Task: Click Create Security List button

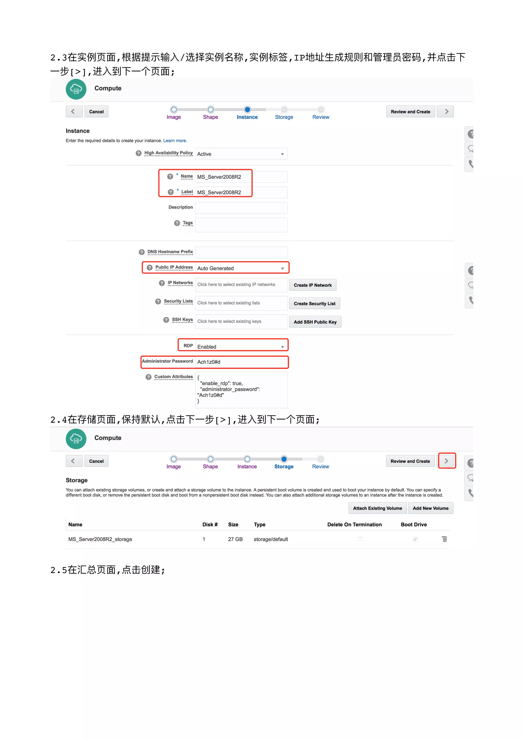Action: tap(314, 304)
